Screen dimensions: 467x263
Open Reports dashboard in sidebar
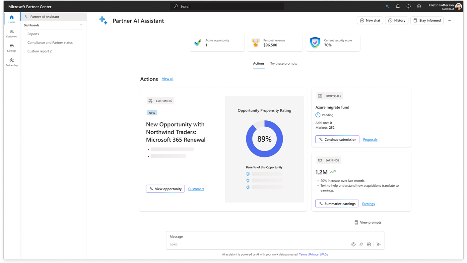pyautogui.click(x=33, y=34)
